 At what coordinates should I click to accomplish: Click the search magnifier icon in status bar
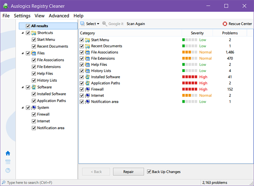3,183
